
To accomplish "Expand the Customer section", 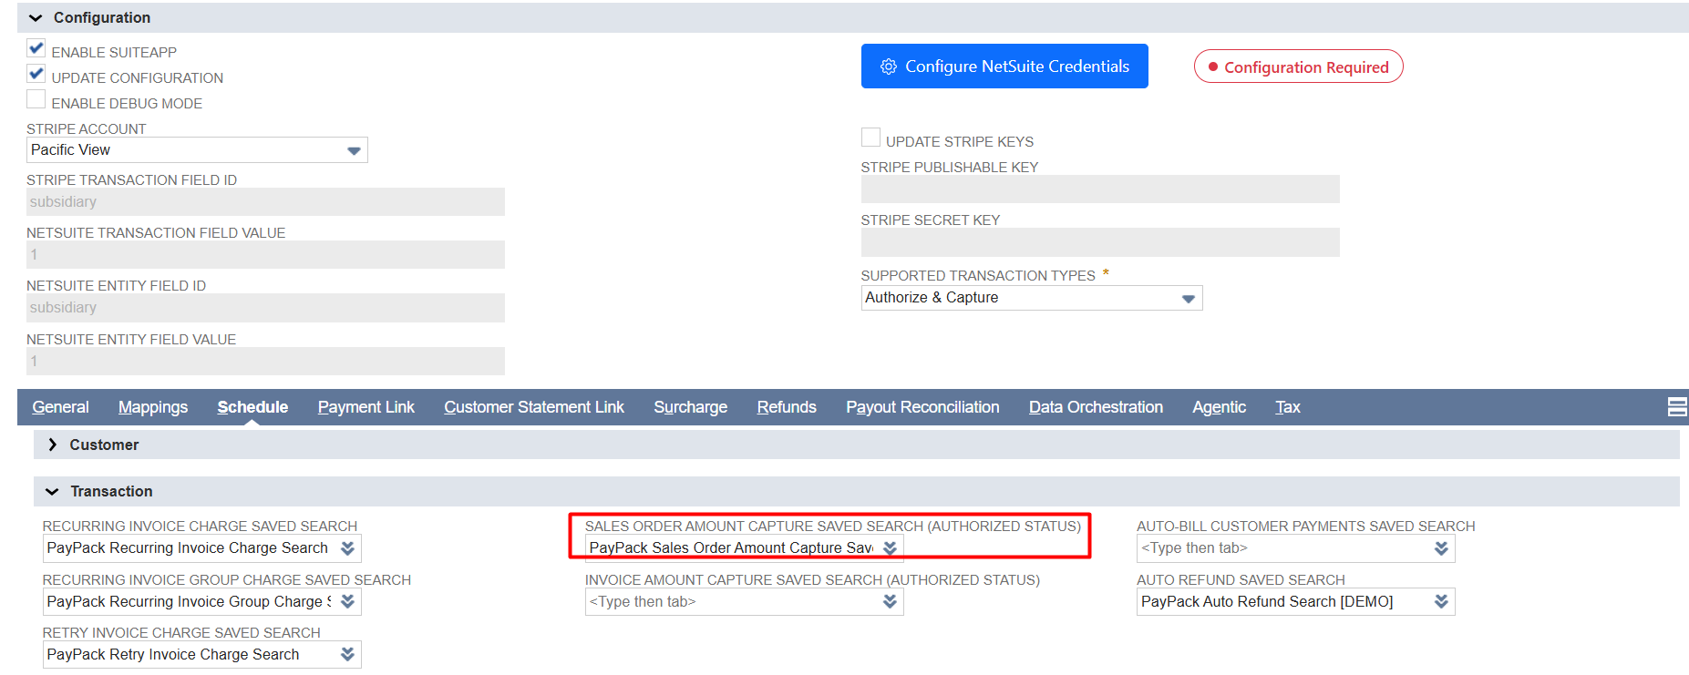I will tap(52, 445).
